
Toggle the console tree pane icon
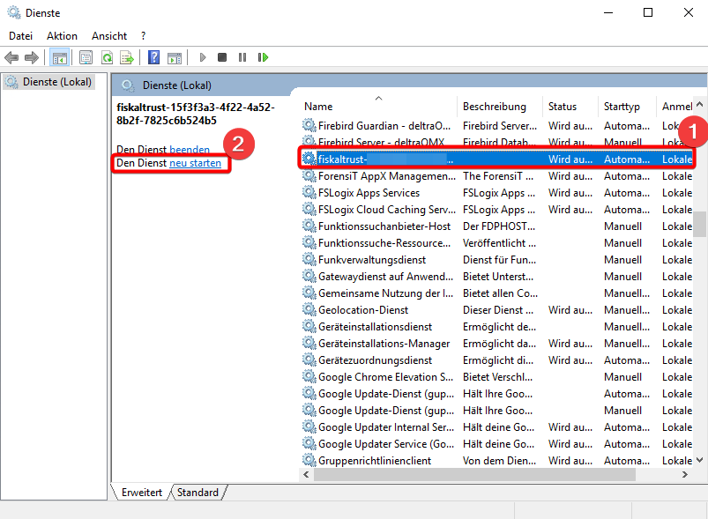tap(60, 57)
